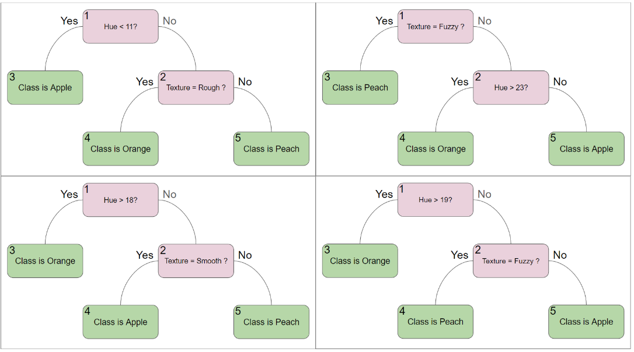
Task: Select the "Hue > 23?" decision node
Action: pyautogui.click(x=511, y=87)
